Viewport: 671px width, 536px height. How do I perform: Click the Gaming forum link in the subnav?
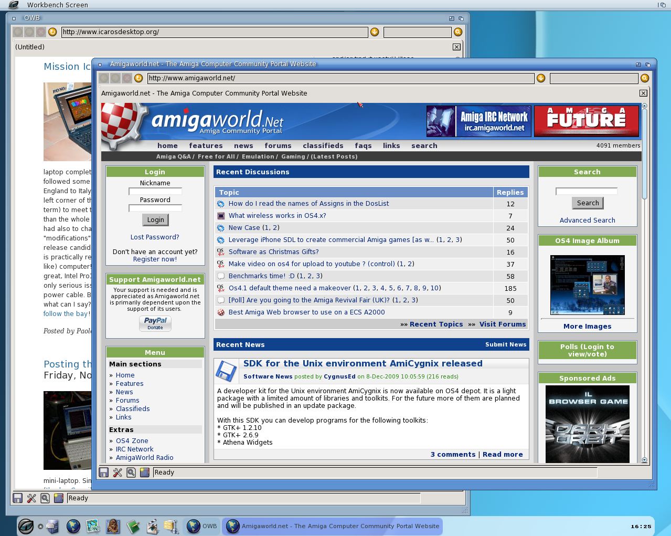click(x=293, y=156)
